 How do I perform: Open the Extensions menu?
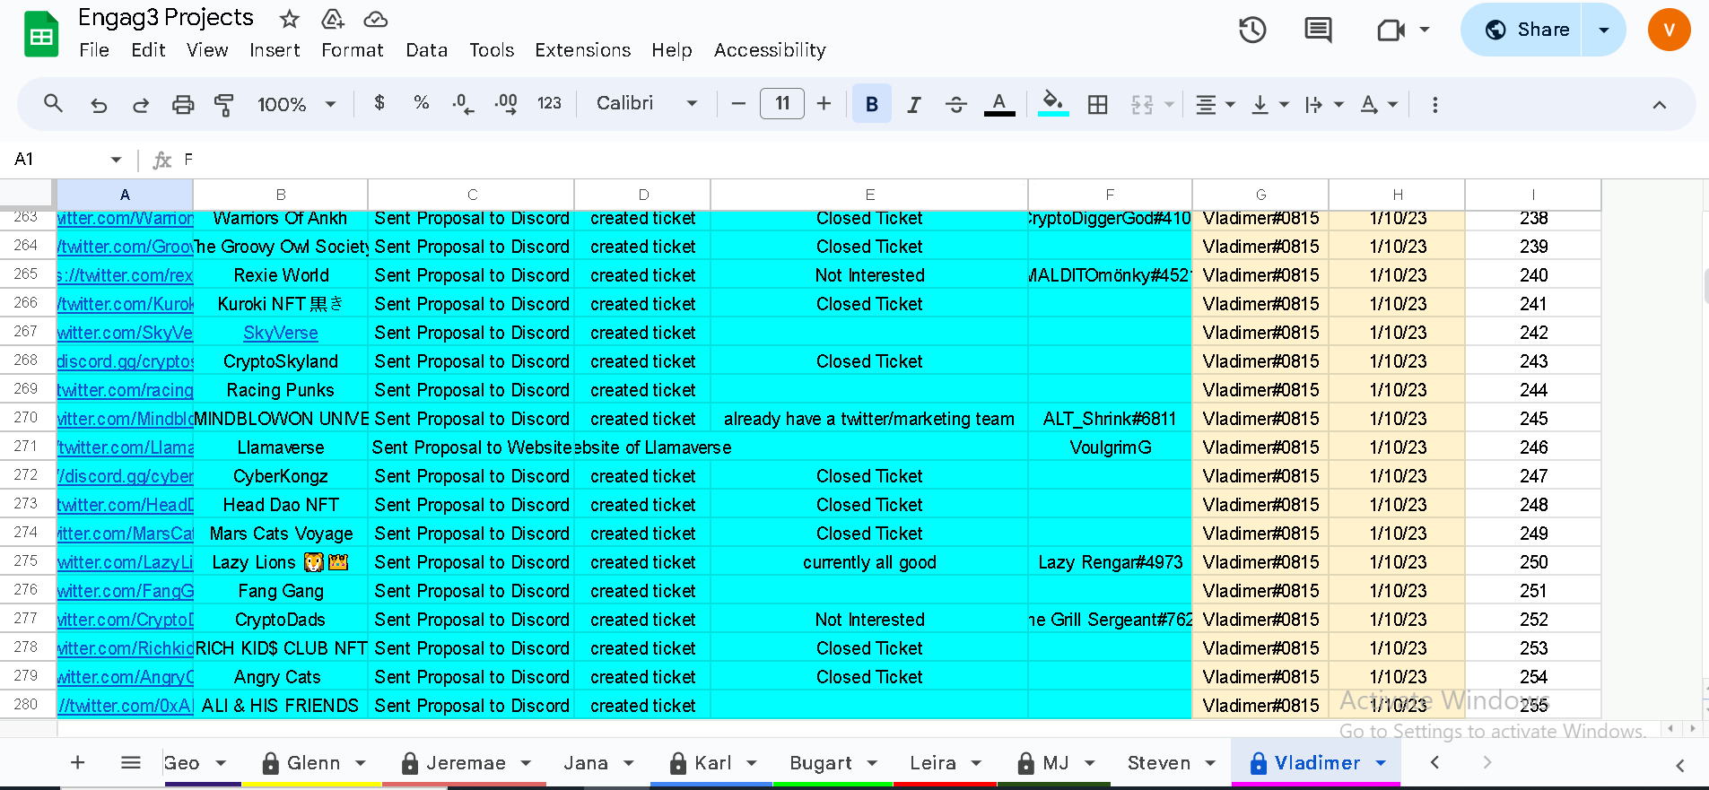pos(583,50)
